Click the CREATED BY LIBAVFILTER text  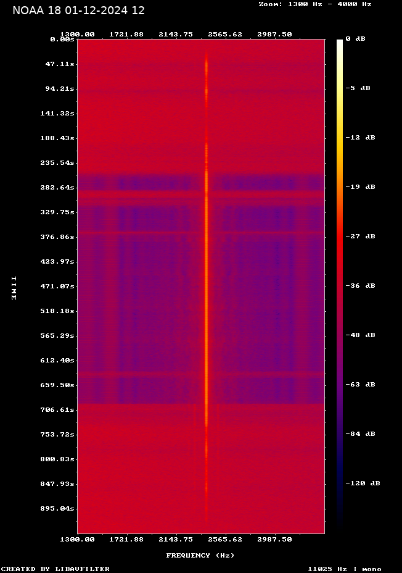(55, 569)
